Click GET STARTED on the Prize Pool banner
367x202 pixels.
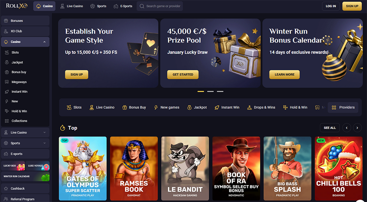[183, 75]
